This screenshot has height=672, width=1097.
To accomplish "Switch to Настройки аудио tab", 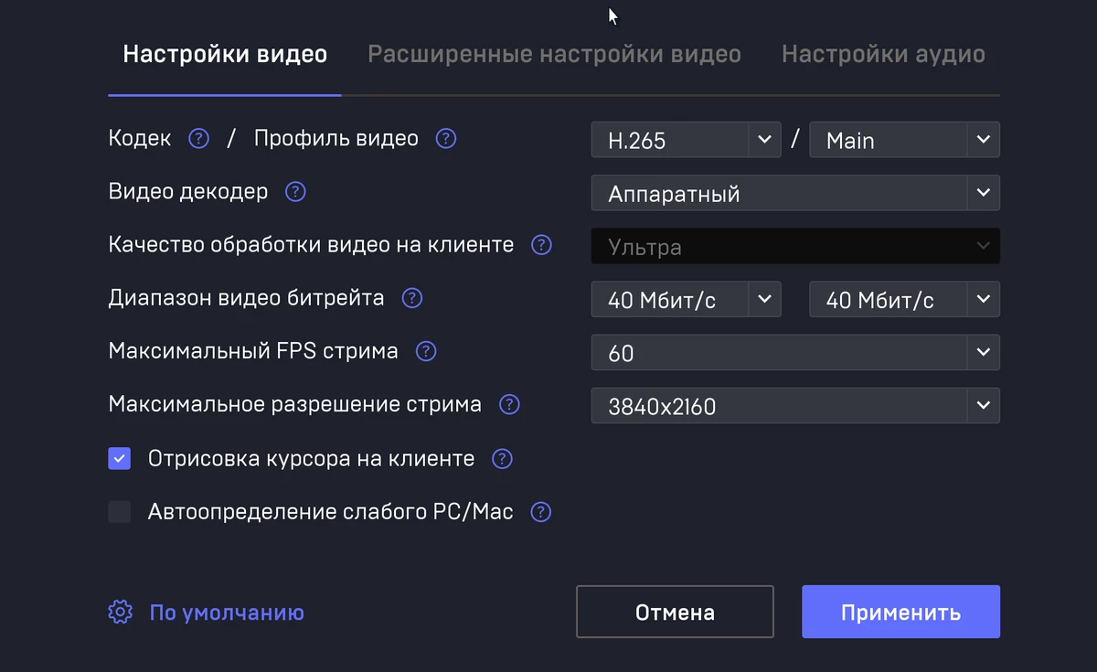I will [x=883, y=55].
